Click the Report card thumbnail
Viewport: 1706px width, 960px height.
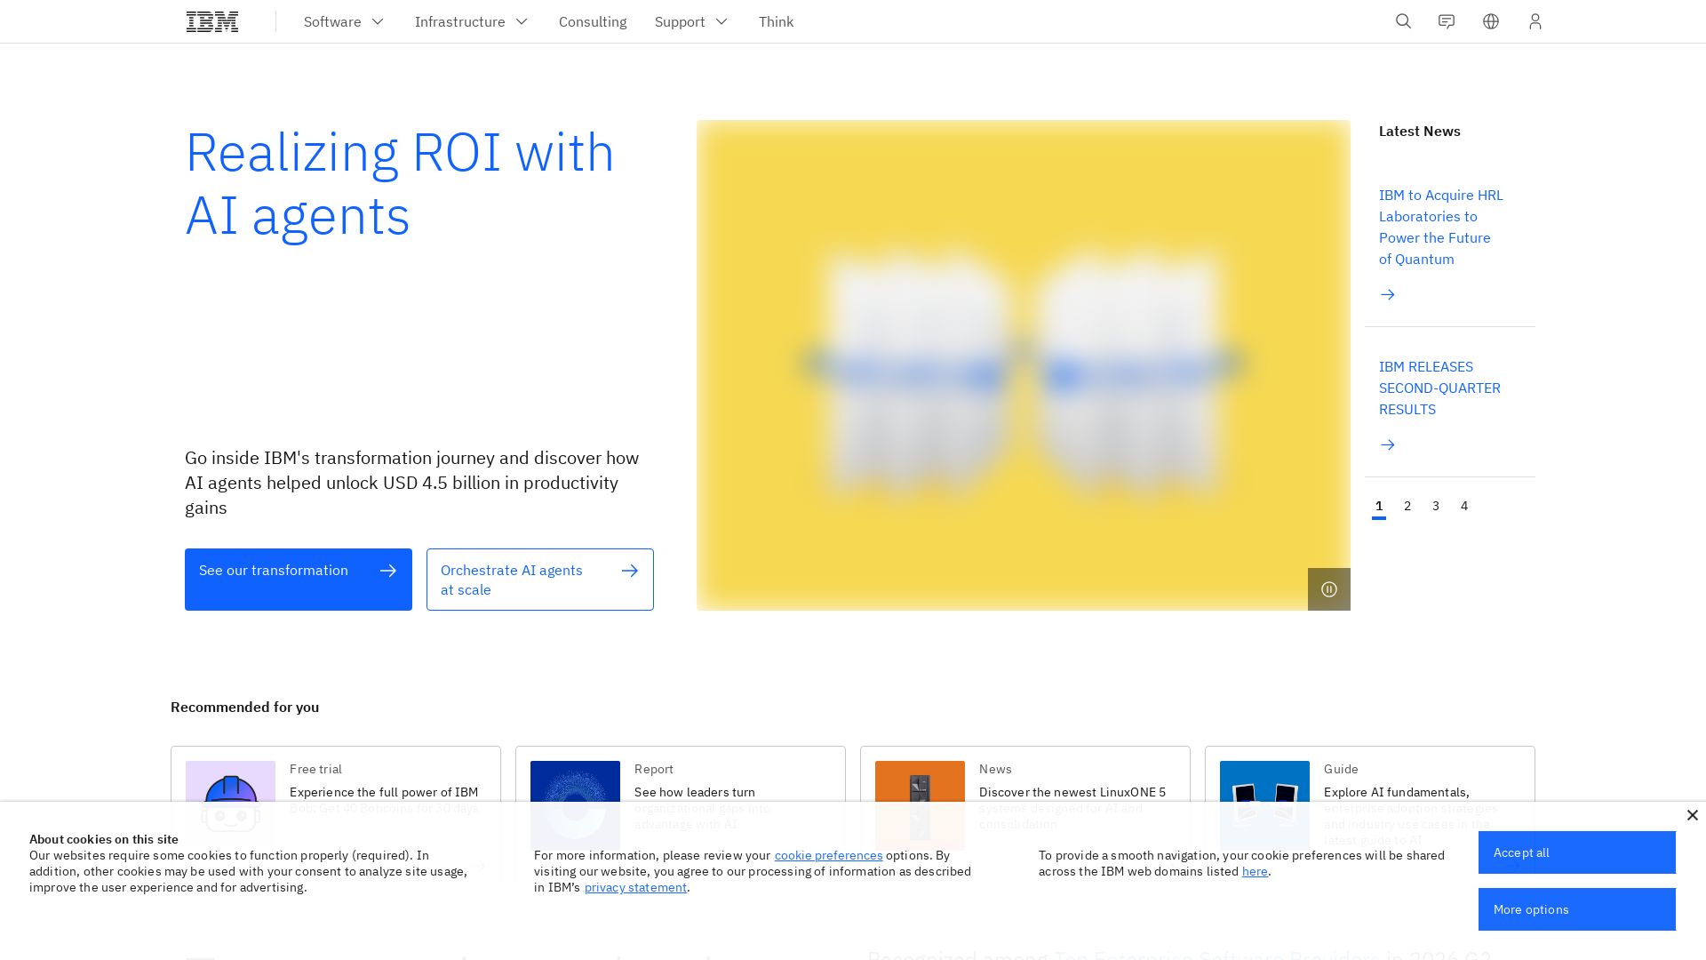[575, 805]
